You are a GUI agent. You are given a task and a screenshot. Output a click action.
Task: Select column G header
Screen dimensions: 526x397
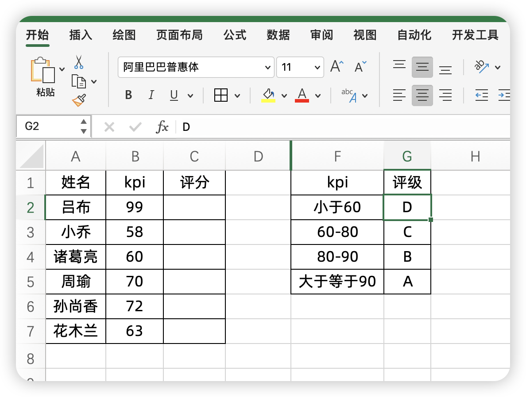(407, 156)
